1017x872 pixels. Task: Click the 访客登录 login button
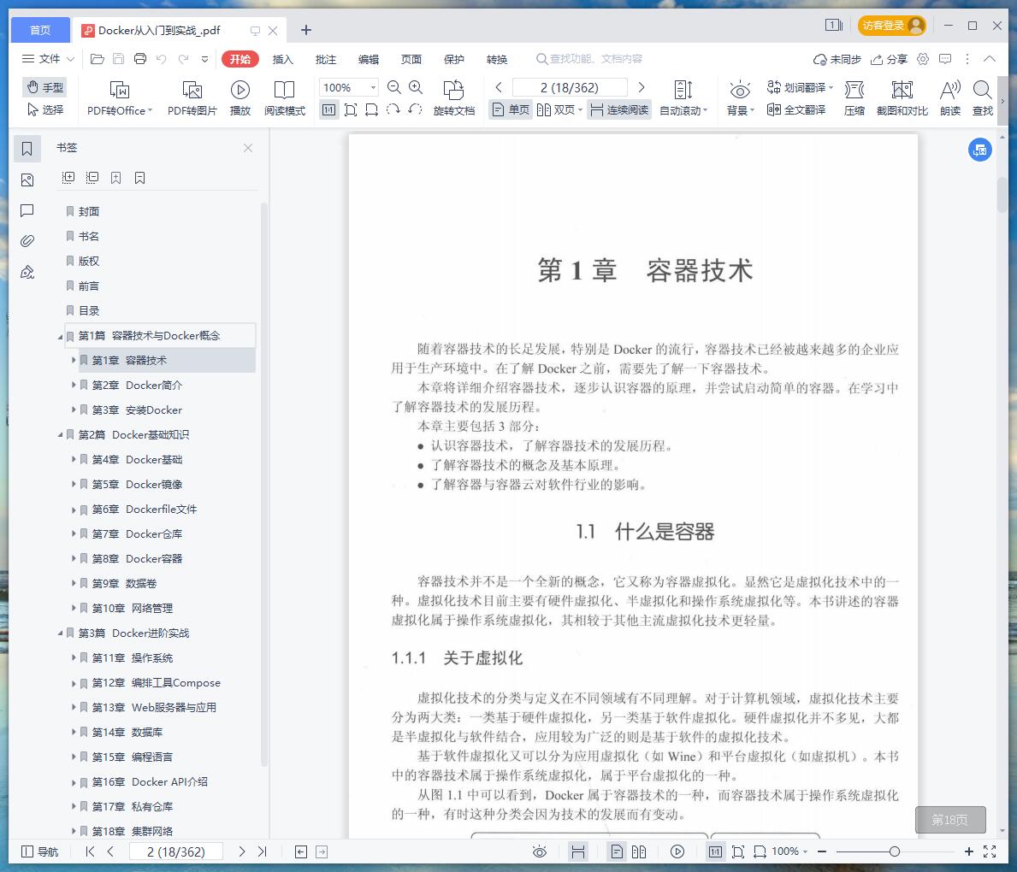click(x=892, y=26)
